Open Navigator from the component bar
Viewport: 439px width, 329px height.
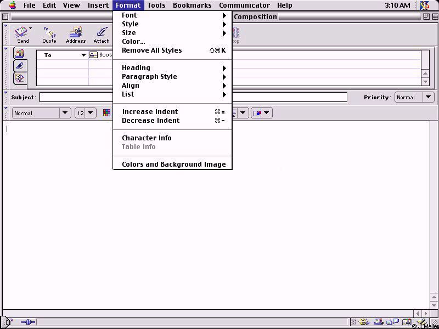coord(363,322)
